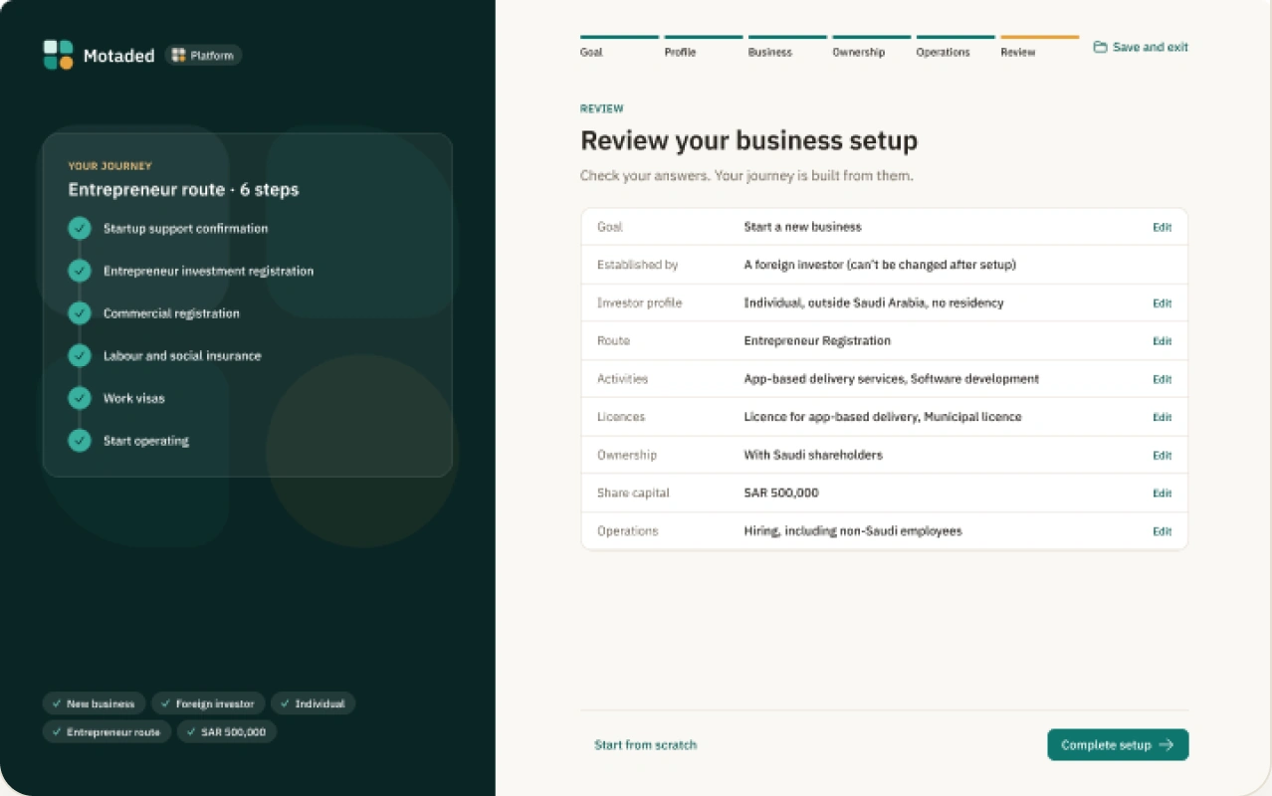Screen dimensions: 1272x796
Task: Edit the Ownership row
Action: coord(1162,456)
